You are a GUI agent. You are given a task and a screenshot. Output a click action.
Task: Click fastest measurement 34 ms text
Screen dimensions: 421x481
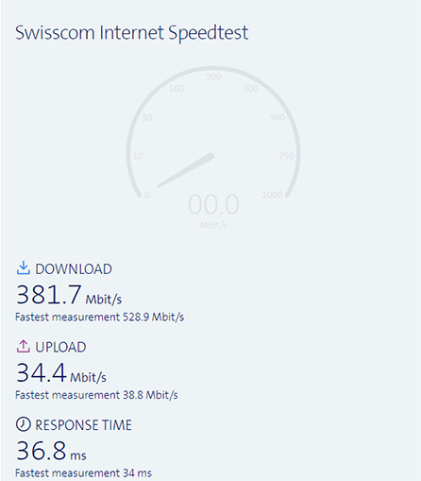[x=83, y=473]
